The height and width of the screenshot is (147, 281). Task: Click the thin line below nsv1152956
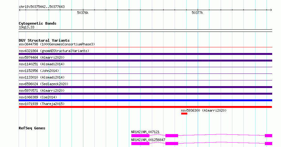(x=145, y=73)
